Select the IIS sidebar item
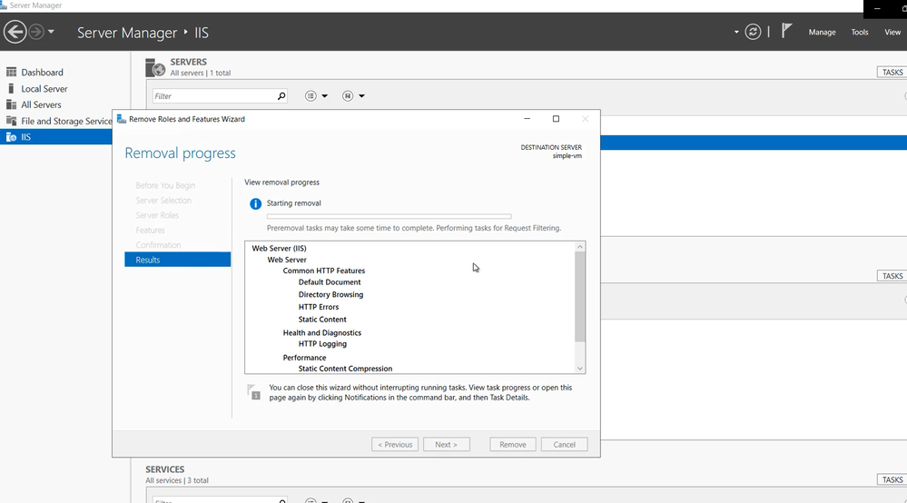The image size is (907, 503). pos(56,137)
